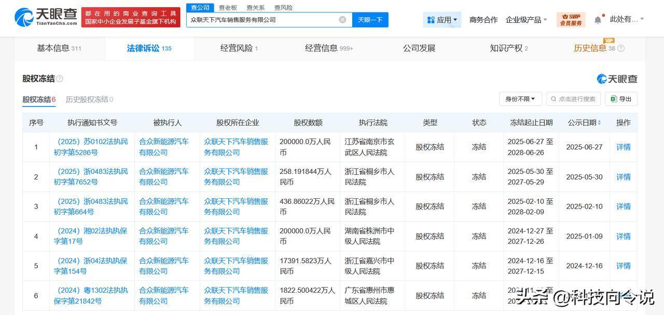Expand 企业级产品 dropdown

[526, 20]
